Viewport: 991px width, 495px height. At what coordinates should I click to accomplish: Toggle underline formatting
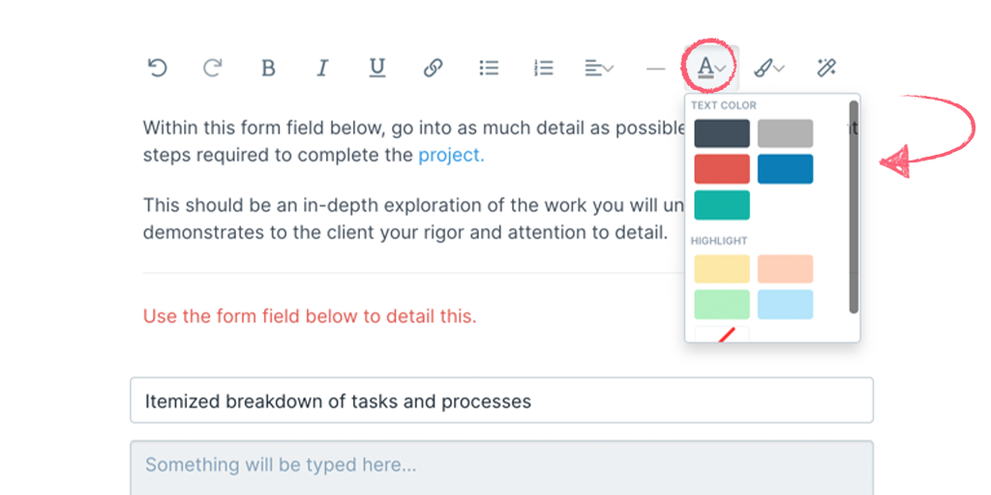click(376, 68)
